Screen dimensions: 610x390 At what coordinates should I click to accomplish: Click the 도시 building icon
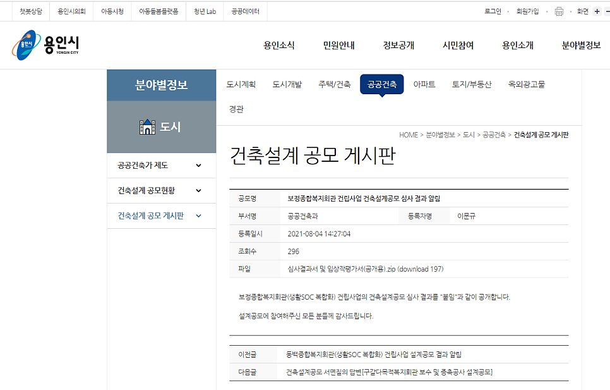click(x=147, y=127)
